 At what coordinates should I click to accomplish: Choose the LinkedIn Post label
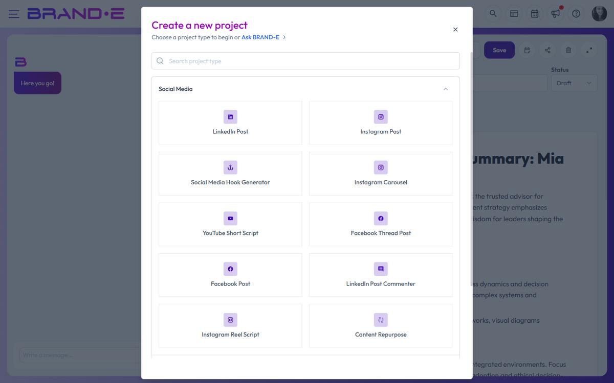coord(230,132)
